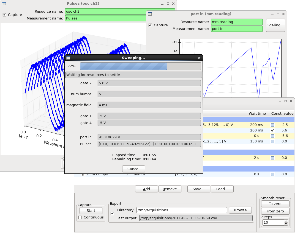Click the Pulses window menu icon
Screen dimensions: 295x233
pyautogui.click(x=4, y=4)
